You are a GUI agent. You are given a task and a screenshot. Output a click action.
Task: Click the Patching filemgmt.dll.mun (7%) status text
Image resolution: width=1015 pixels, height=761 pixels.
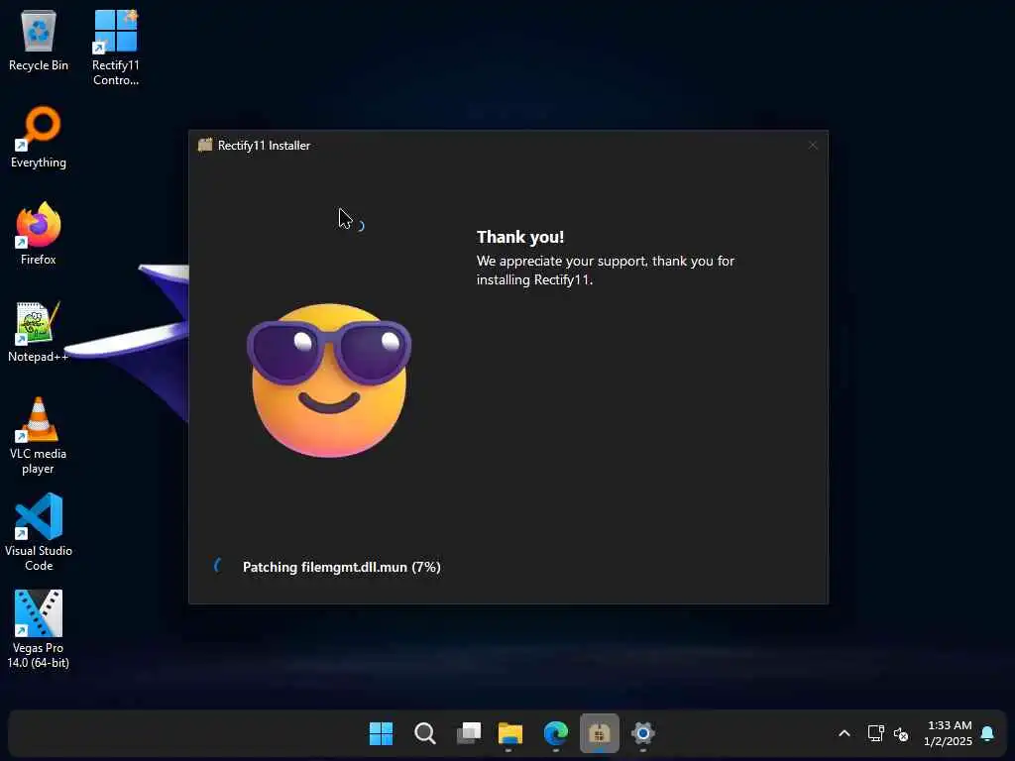click(x=341, y=567)
